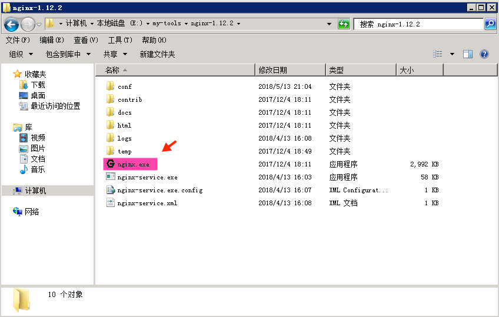The width and height of the screenshot is (499, 317).
Task: Click the search nginx-1.12.2 input box
Action: [419, 24]
